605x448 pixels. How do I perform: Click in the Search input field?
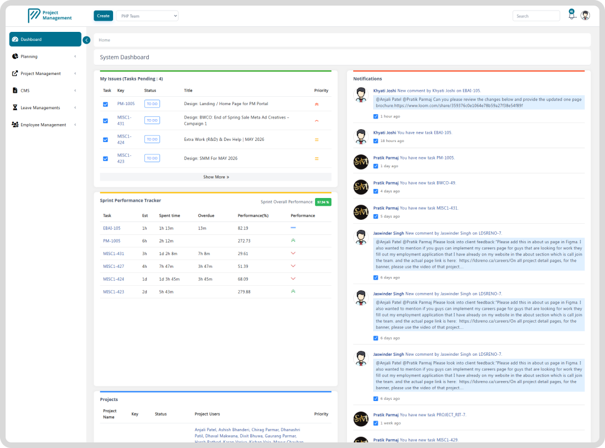click(x=536, y=16)
